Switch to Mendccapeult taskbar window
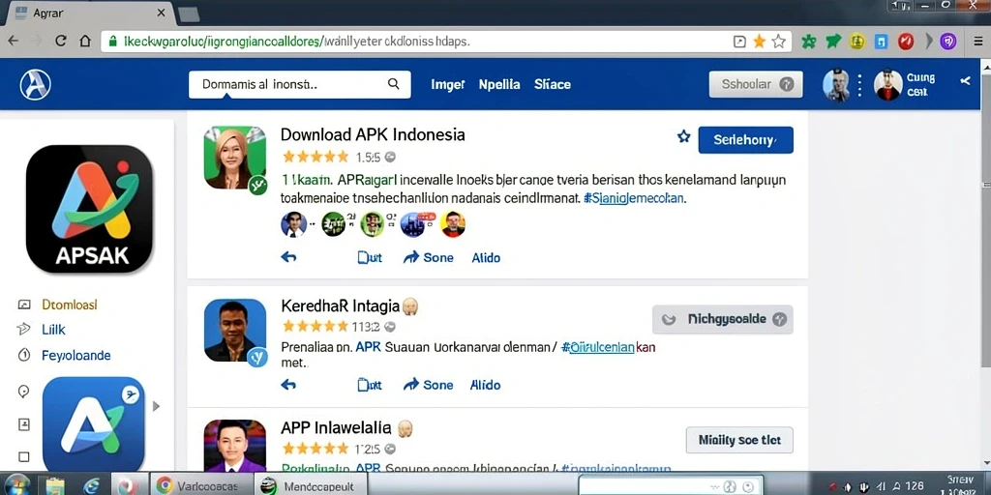Viewport: 991px width, 495px height. (x=309, y=485)
